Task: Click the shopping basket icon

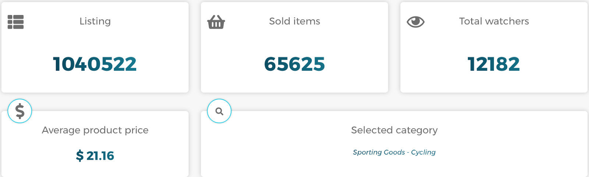Action: pos(216,22)
